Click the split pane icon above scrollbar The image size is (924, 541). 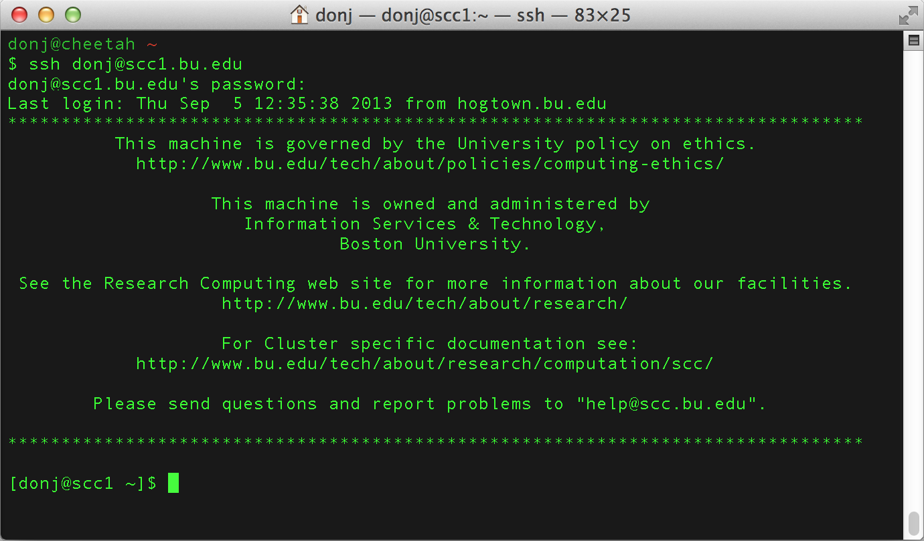(x=913, y=41)
